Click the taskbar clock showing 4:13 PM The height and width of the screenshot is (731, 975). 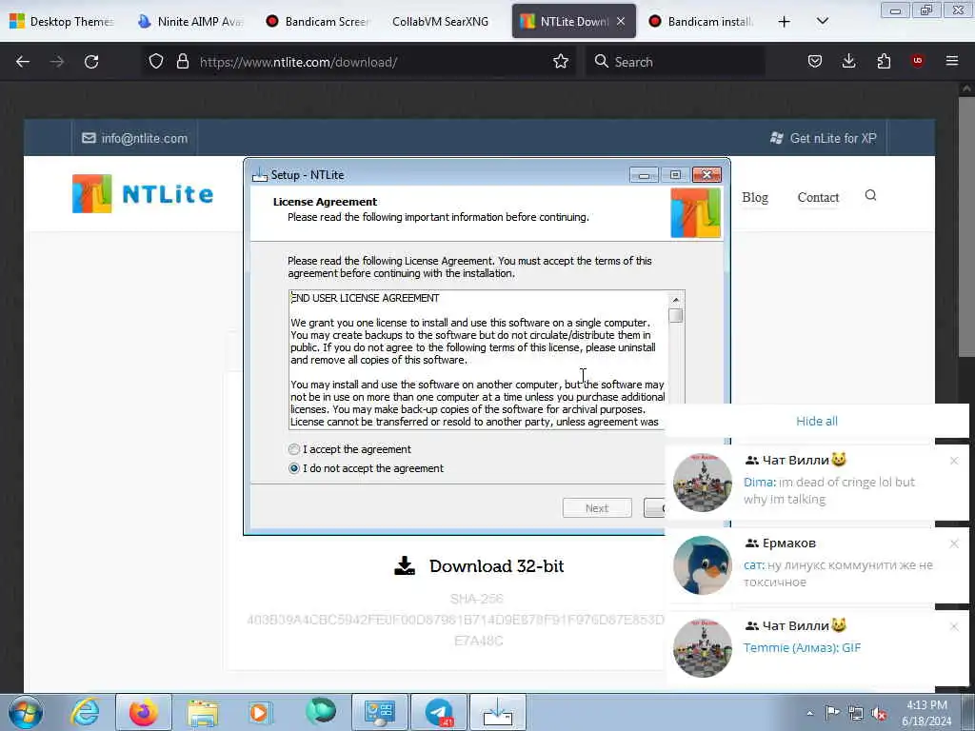926,713
